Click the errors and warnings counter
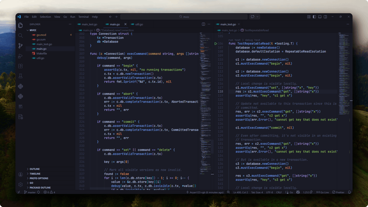Viewport: 368px width, 207px height. point(49,192)
